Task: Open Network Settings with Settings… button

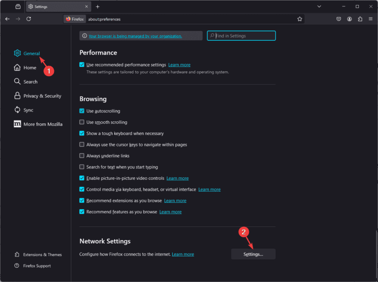Action: (x=253, y=254)
